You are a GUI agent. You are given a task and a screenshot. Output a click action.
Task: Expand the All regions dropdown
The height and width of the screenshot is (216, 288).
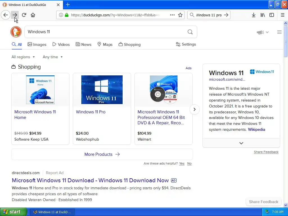pos(23,57)
